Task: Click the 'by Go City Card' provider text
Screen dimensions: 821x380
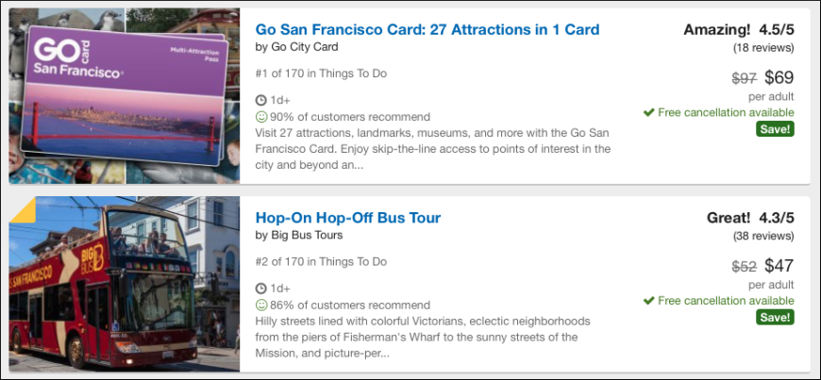Action: tap(297, 47)
